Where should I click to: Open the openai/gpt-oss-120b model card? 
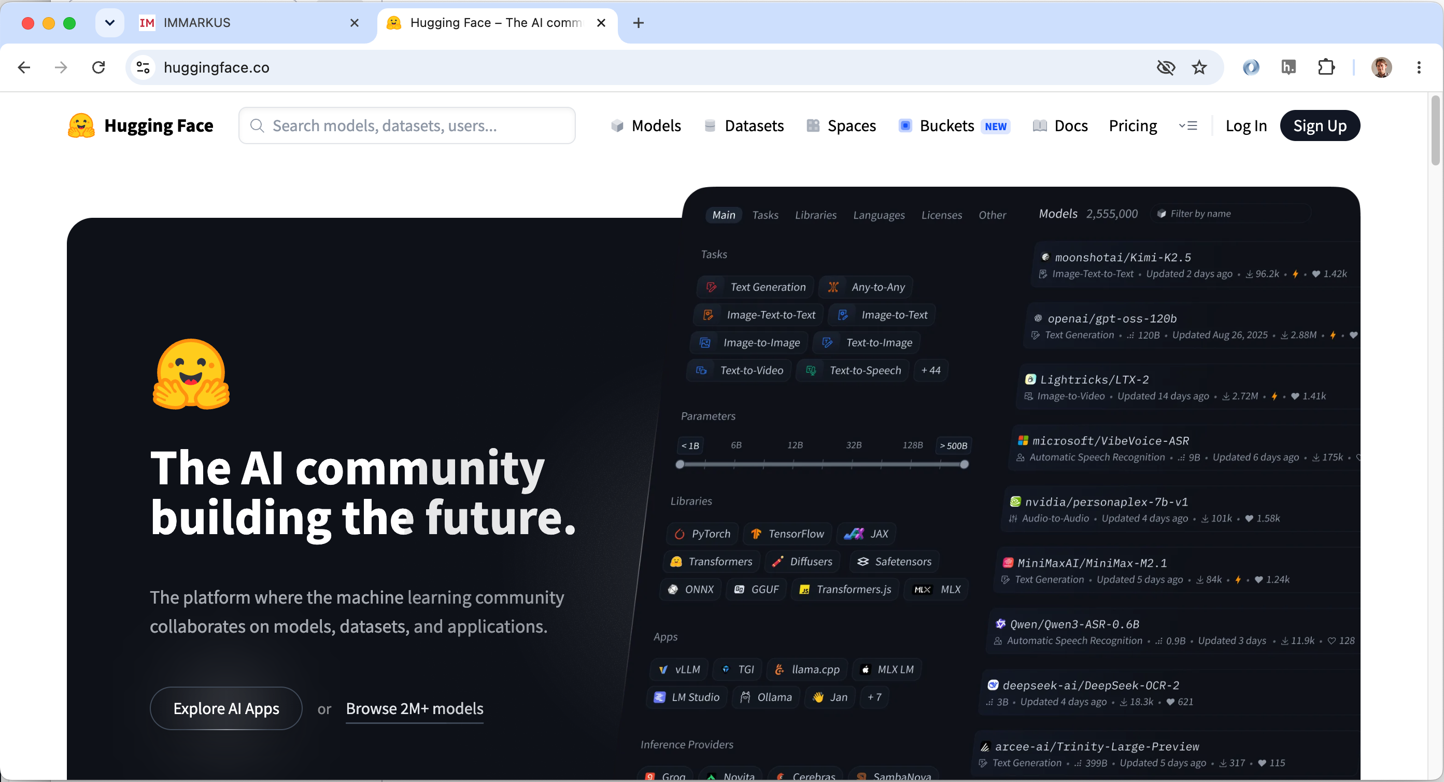(1193, 326)
